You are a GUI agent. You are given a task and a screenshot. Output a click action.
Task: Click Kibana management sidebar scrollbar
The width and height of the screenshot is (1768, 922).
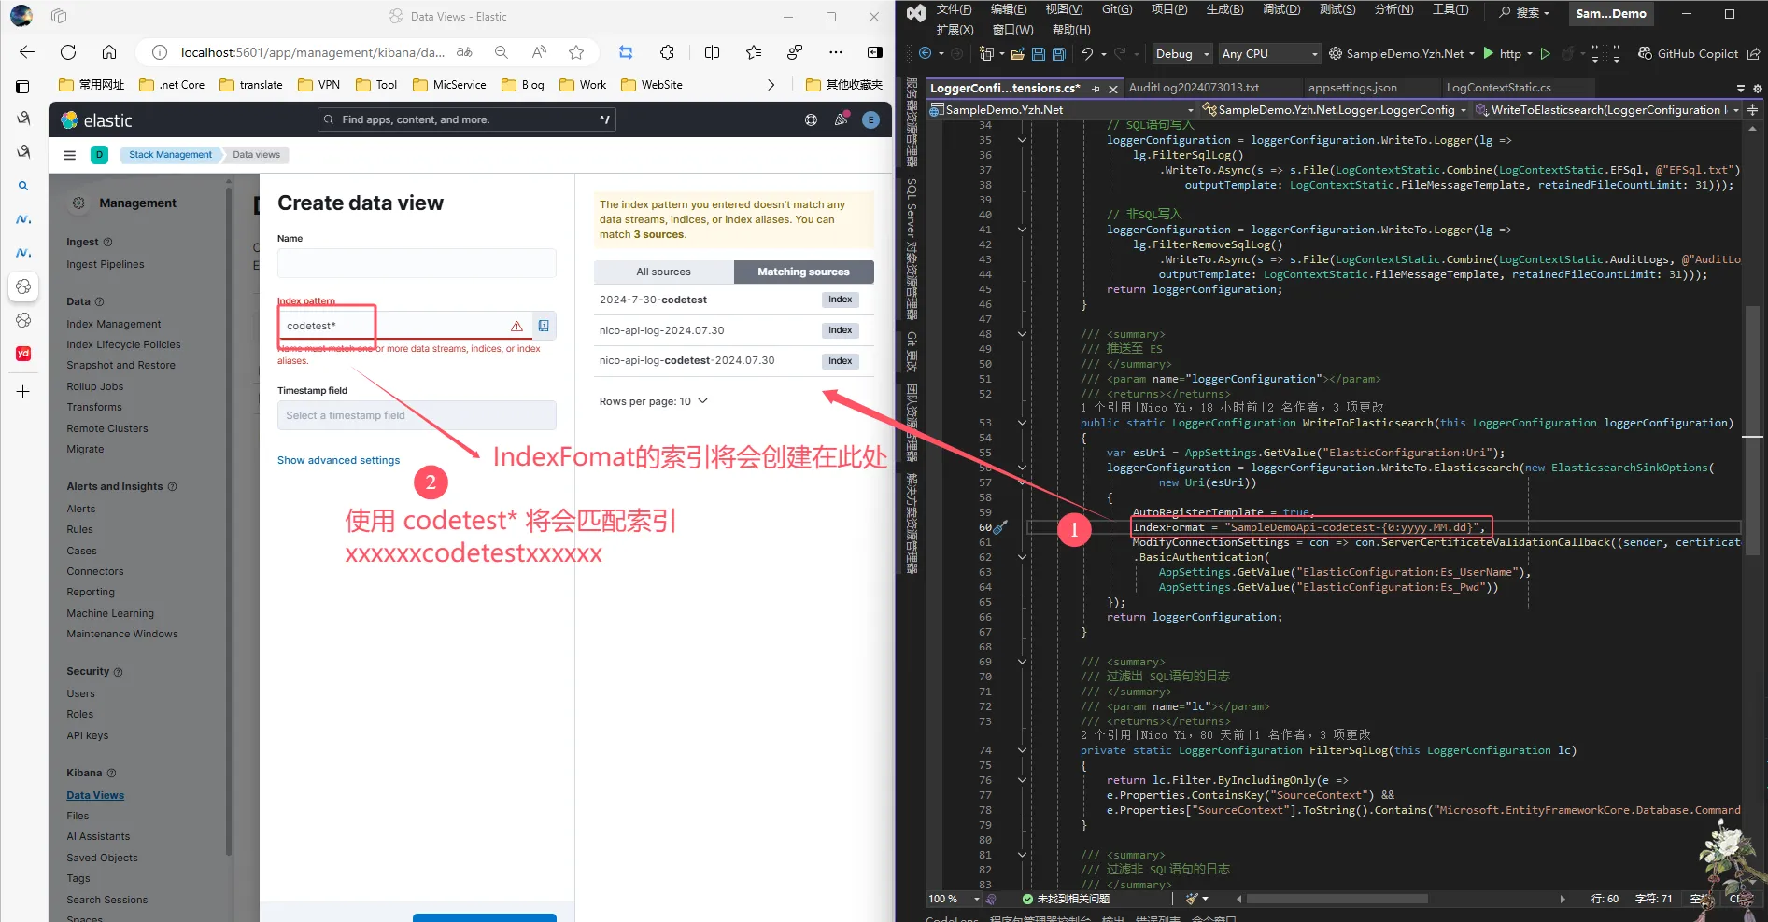coord(228,523)
